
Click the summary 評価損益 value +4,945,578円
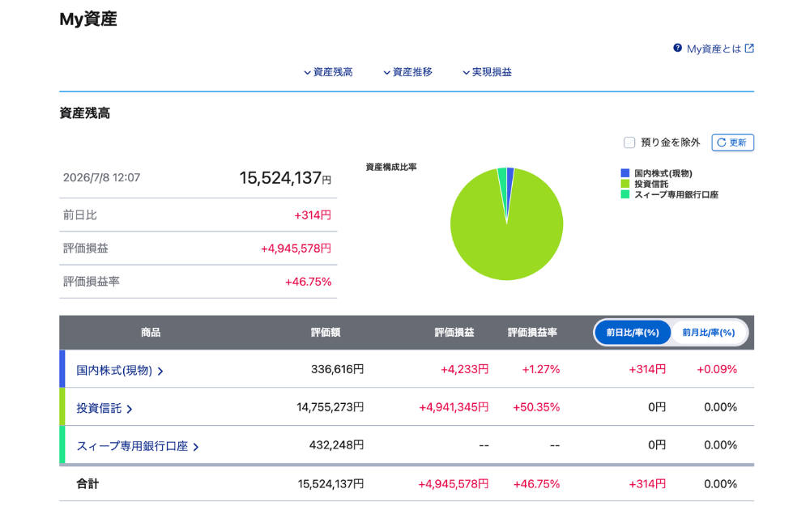click(296, 249)
